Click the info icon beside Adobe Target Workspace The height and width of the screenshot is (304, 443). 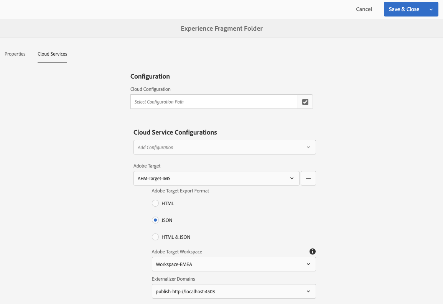coord(313,251)
